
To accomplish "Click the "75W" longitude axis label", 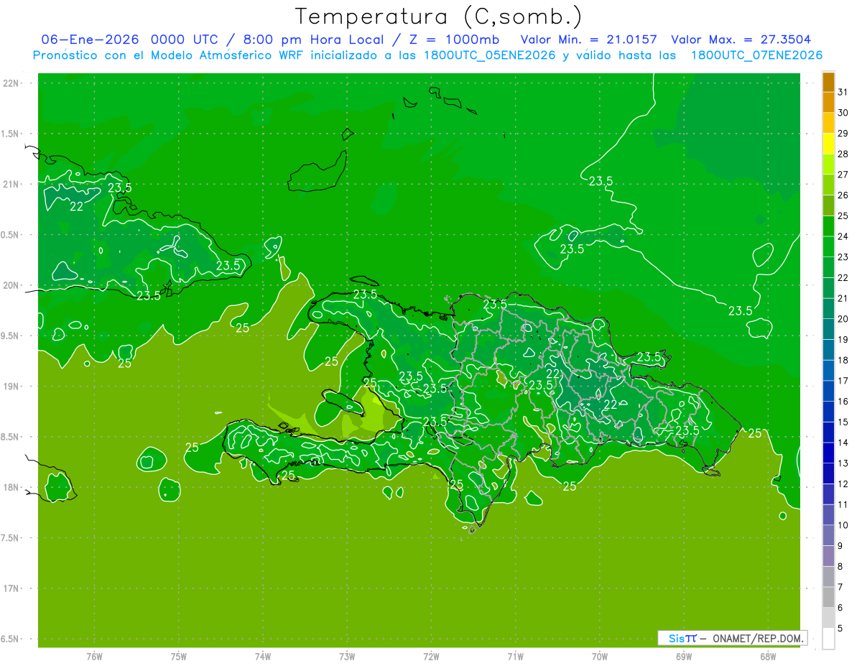I will click(x=179, y=657).
